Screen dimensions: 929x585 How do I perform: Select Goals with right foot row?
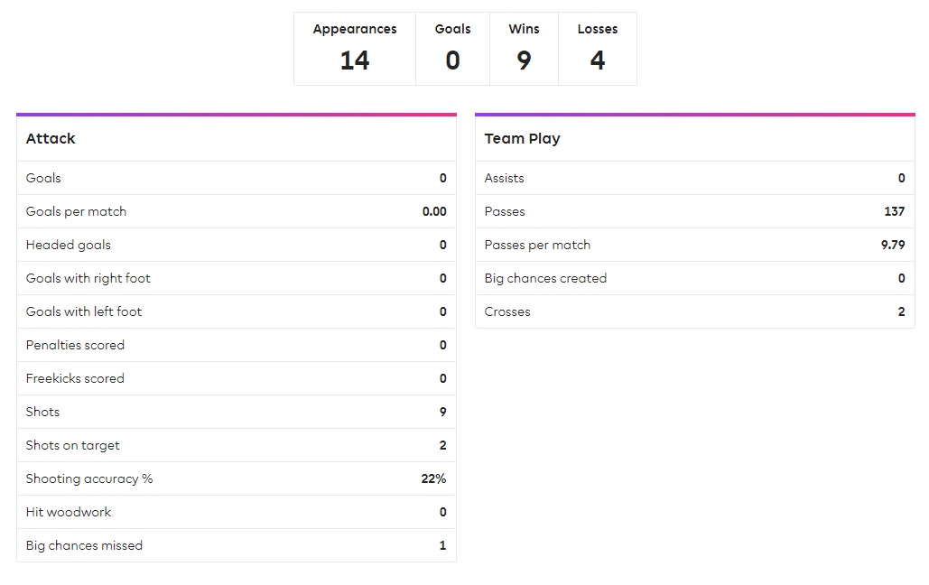[x=237, y=278]
